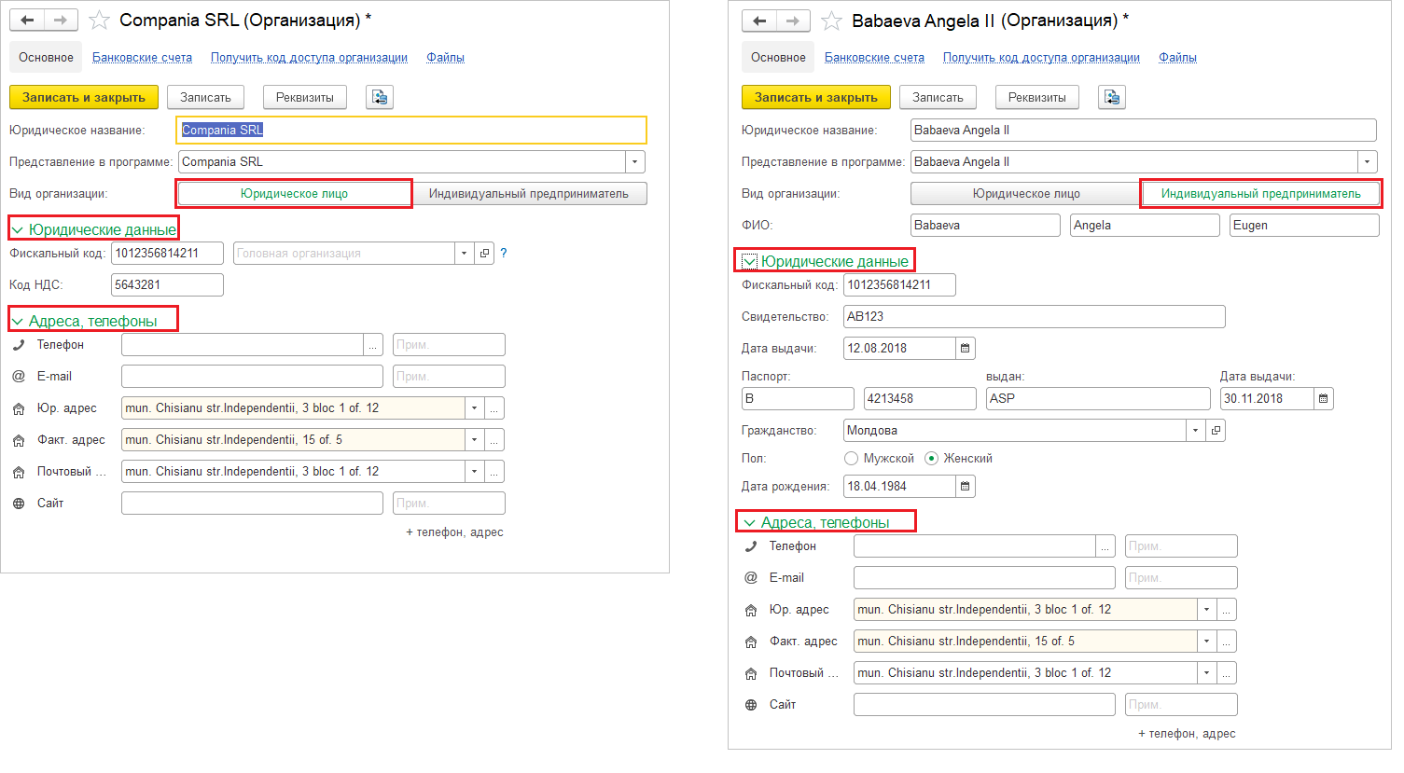The width and height of the screenshot is (1404, 773).
Task: Star Compania SRL as favorite
Action: tap(99, 21)
